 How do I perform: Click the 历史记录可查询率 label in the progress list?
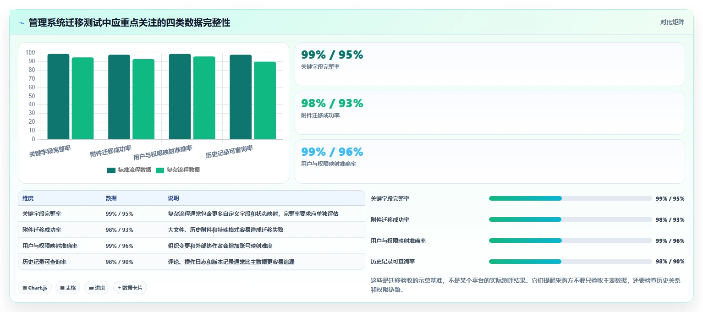pos(393,262)
